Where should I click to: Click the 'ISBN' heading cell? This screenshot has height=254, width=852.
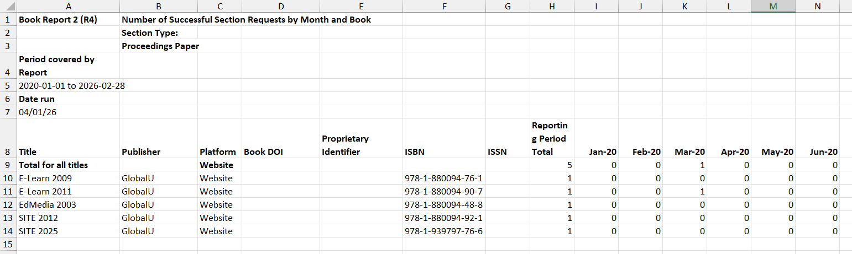click(x=445, y=138)
